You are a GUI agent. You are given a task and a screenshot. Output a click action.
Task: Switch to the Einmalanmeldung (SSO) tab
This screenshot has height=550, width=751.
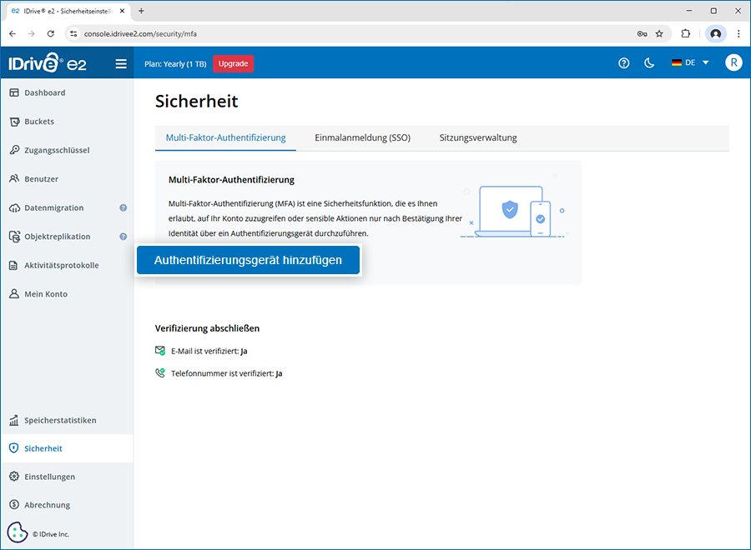362,138
